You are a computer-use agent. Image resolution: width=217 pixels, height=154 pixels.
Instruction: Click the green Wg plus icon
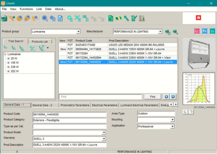pos(175,32)
